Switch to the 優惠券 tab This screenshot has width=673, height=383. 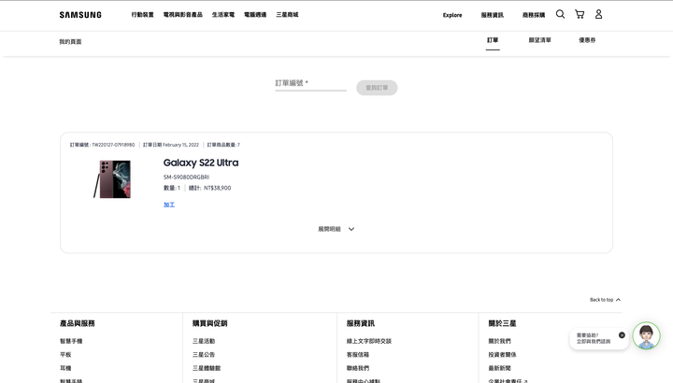click(587, 40)
